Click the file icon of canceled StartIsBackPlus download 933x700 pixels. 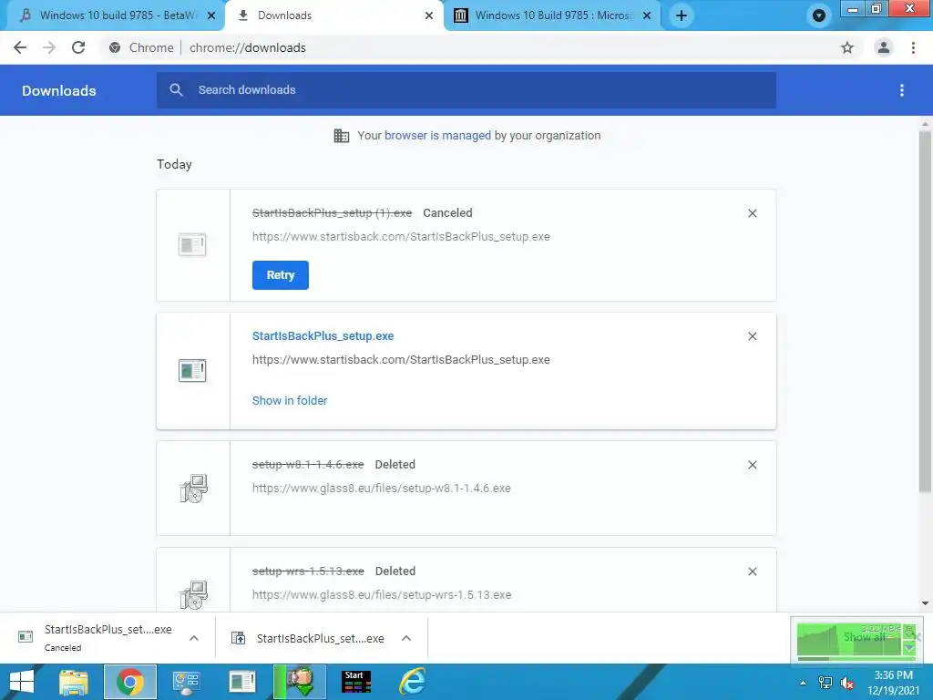pyautogui.click(x=192, y=244)
